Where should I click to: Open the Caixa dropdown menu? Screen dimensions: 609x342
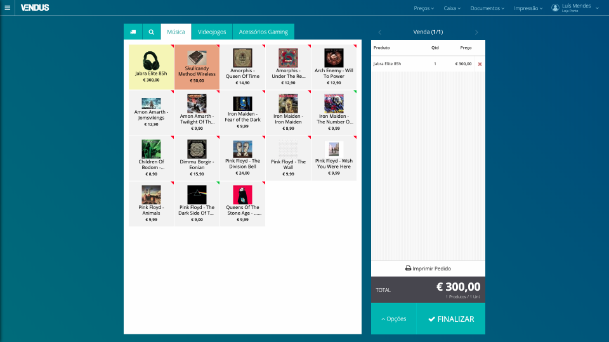452,8
